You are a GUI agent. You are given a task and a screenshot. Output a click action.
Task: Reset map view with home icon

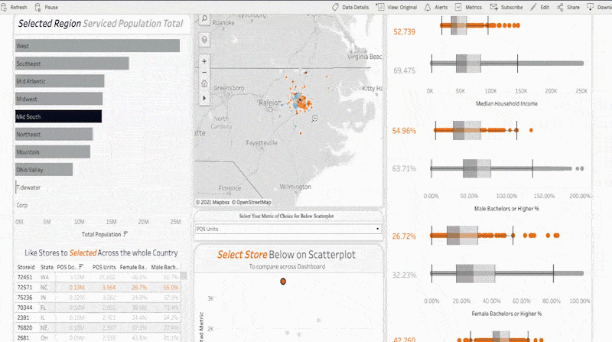point(204,83)
